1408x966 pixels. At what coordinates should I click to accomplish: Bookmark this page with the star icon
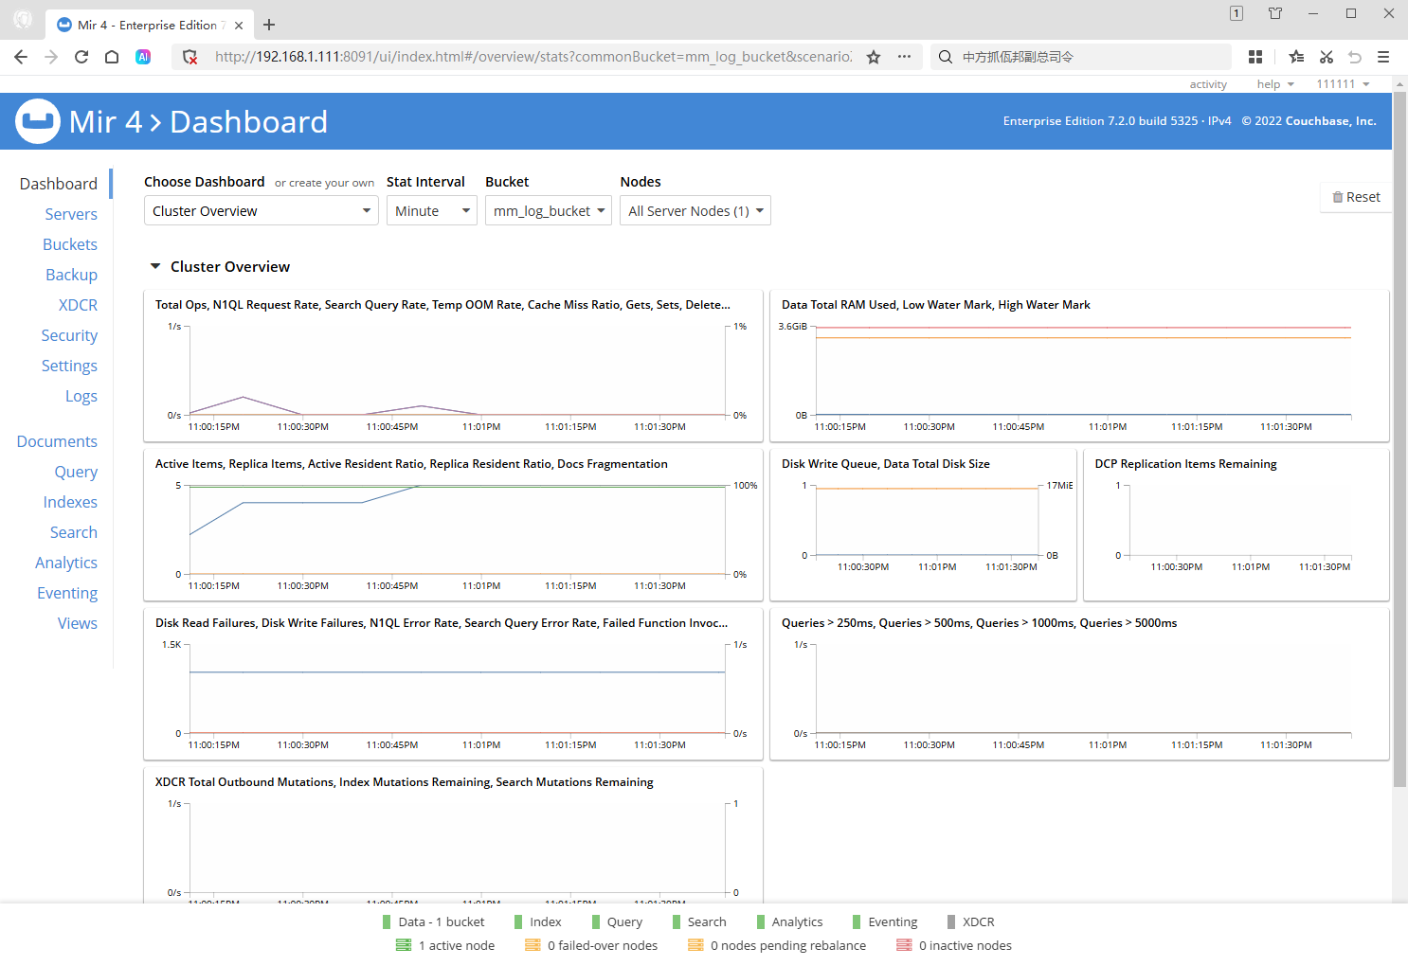pos(874,57)
